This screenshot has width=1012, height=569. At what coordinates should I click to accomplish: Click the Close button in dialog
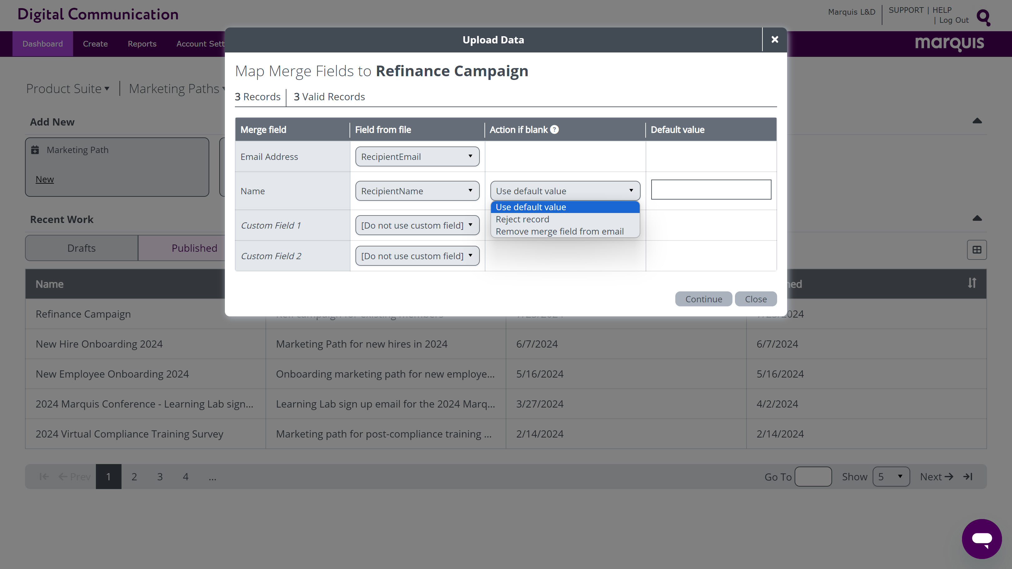pos(756,299)
